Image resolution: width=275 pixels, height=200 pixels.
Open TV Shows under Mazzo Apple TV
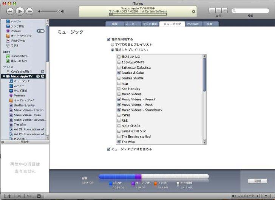click(18, 91)
